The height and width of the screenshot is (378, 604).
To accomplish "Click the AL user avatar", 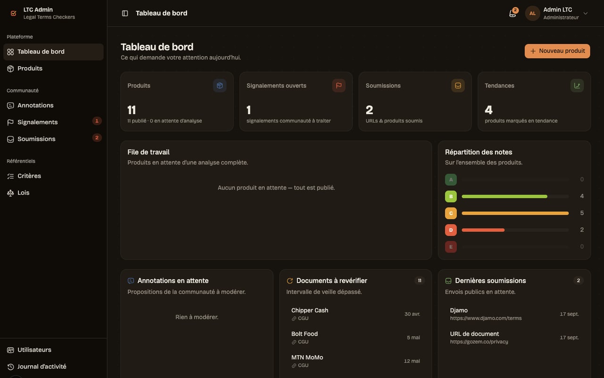I will click(x=533, y=13).
